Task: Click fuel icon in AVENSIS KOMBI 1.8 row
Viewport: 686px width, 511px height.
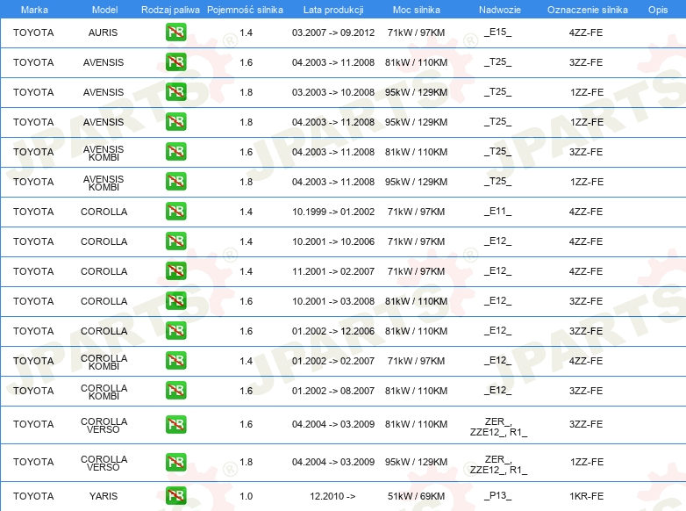Action: coord(175,181)
